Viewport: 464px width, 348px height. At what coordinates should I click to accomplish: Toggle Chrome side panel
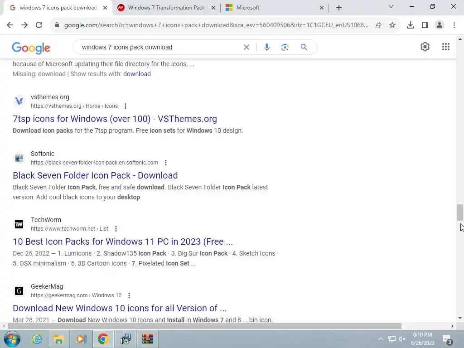[x=425, y=25]
